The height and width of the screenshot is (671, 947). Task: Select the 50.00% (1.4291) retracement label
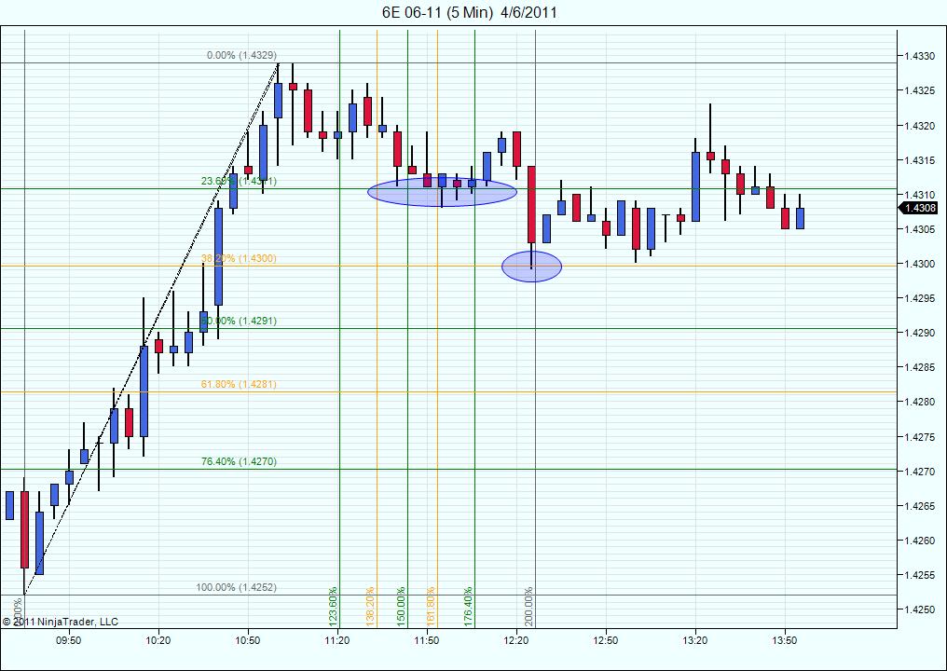coord(239,321)
